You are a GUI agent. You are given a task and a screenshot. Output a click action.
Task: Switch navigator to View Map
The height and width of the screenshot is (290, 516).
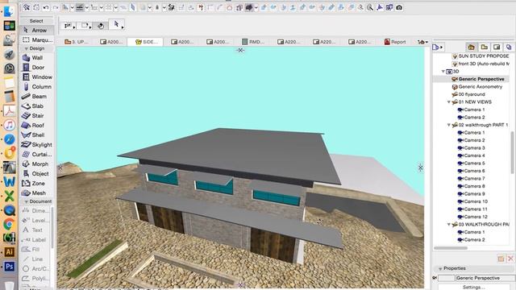point(484,47)
